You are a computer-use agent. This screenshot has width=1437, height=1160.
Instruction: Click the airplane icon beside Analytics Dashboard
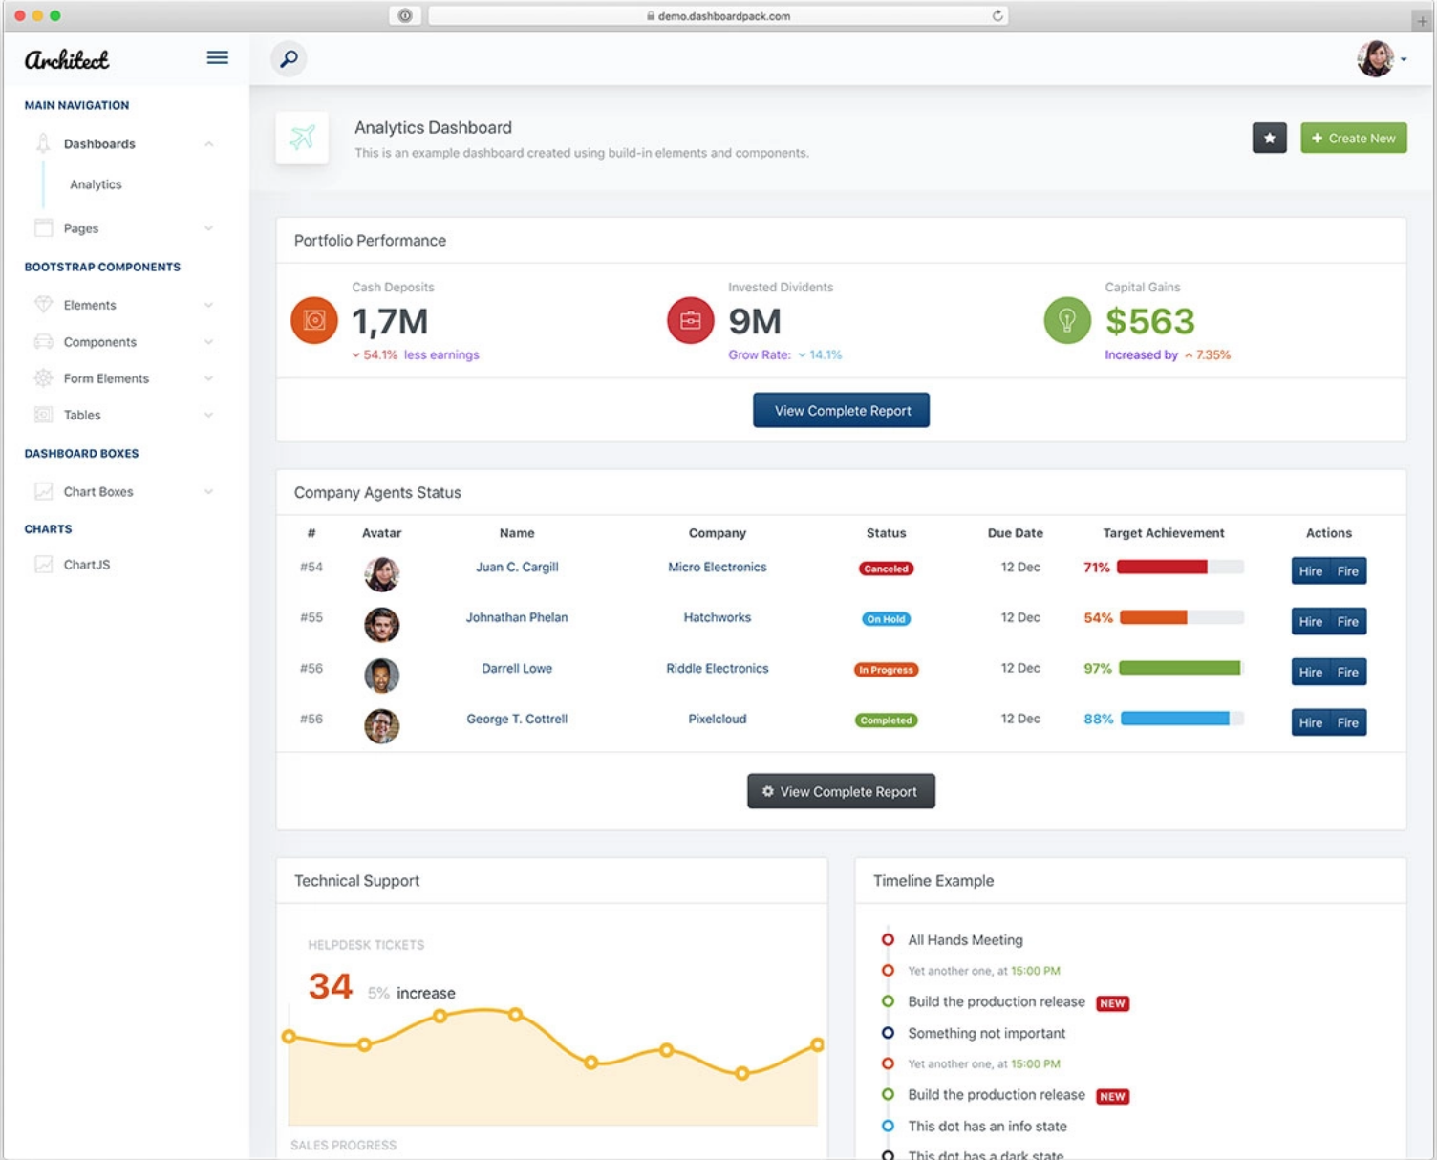click(x=302, y=138)
